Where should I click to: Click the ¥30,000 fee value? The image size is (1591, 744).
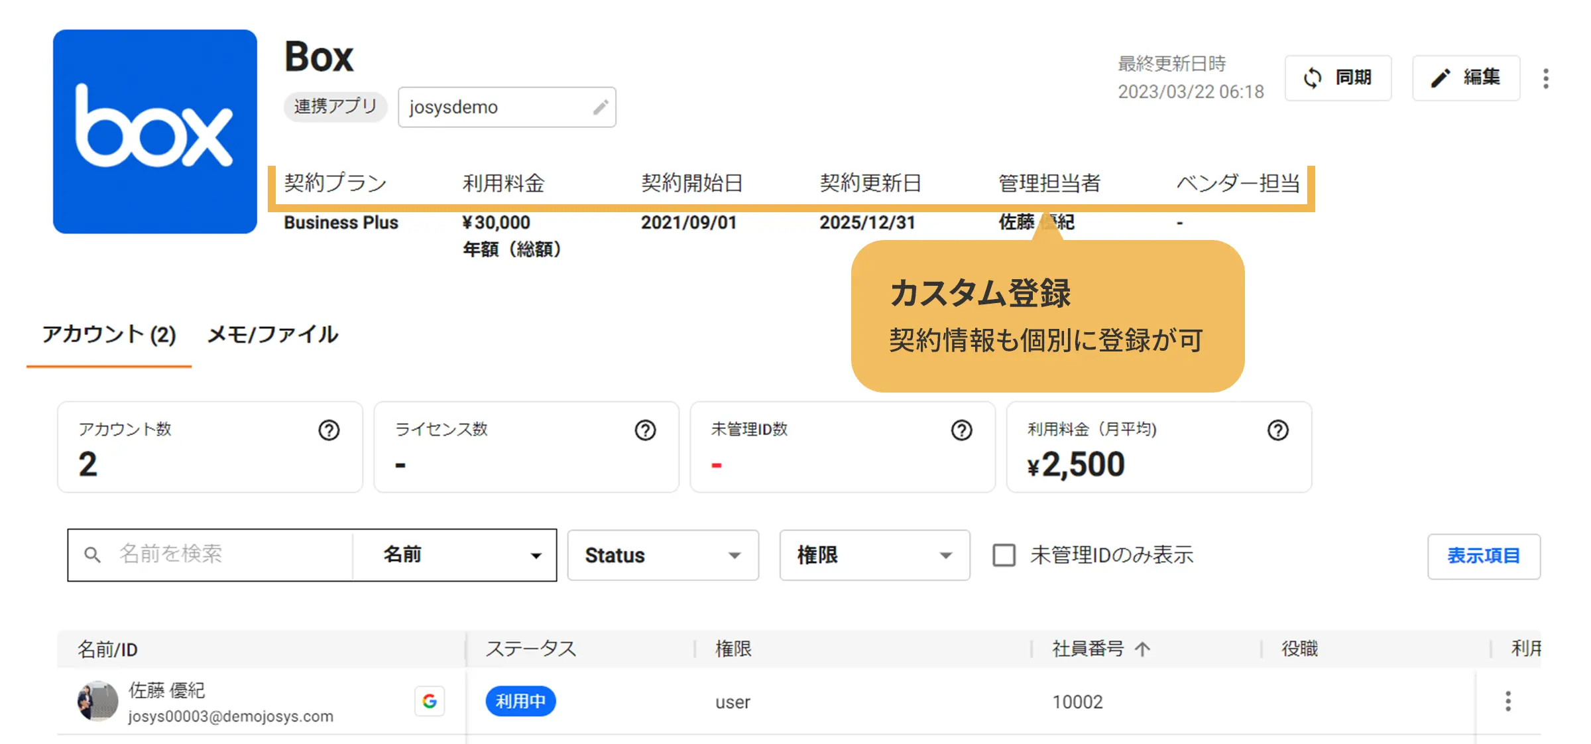coord(496,222)
